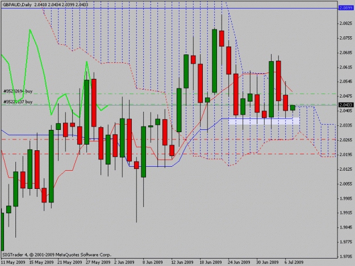The width and height of the screenshot is (355, 266).
Task: Click date label 6 Jul 2009
Action: pyautogui.click(x=294, y=263)
